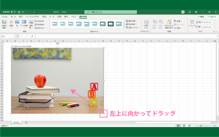The width and height of the screenshot is (219, 137).
Task: Open the ribbon display options icon
Action: click(x=196, y=12)
